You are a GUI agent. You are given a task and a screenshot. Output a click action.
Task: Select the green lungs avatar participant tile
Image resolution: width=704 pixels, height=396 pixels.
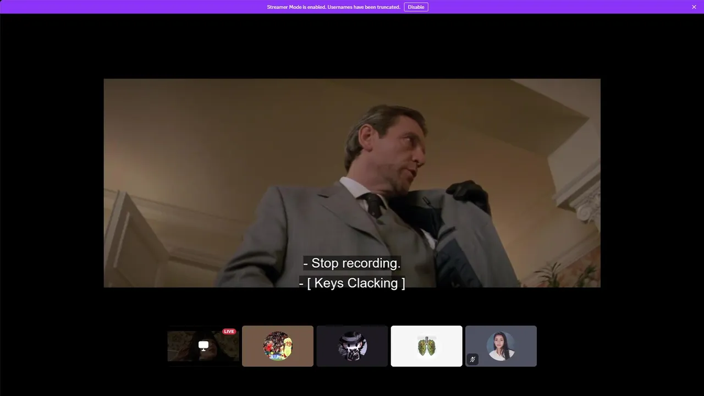point(427,346)
